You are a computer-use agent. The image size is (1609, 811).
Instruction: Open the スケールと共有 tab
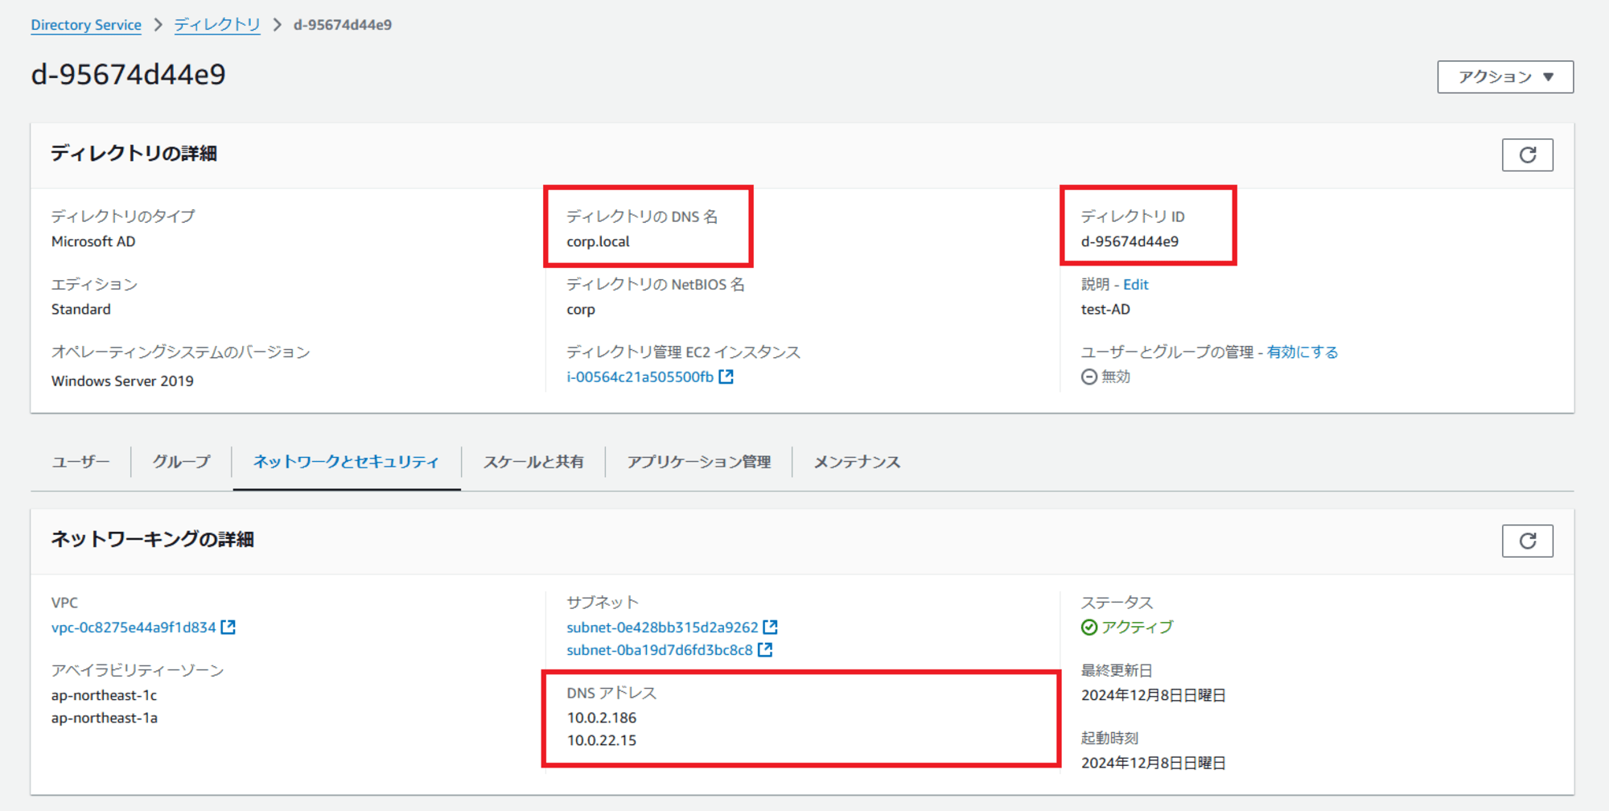(x=533, y=462)
